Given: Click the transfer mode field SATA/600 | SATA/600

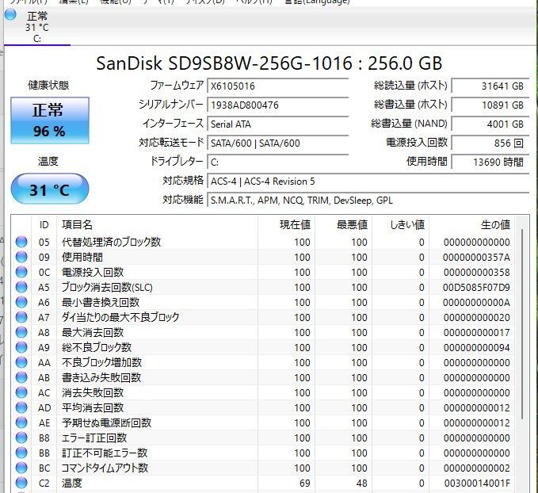Looking at the screenshot, I should [278, 143].
